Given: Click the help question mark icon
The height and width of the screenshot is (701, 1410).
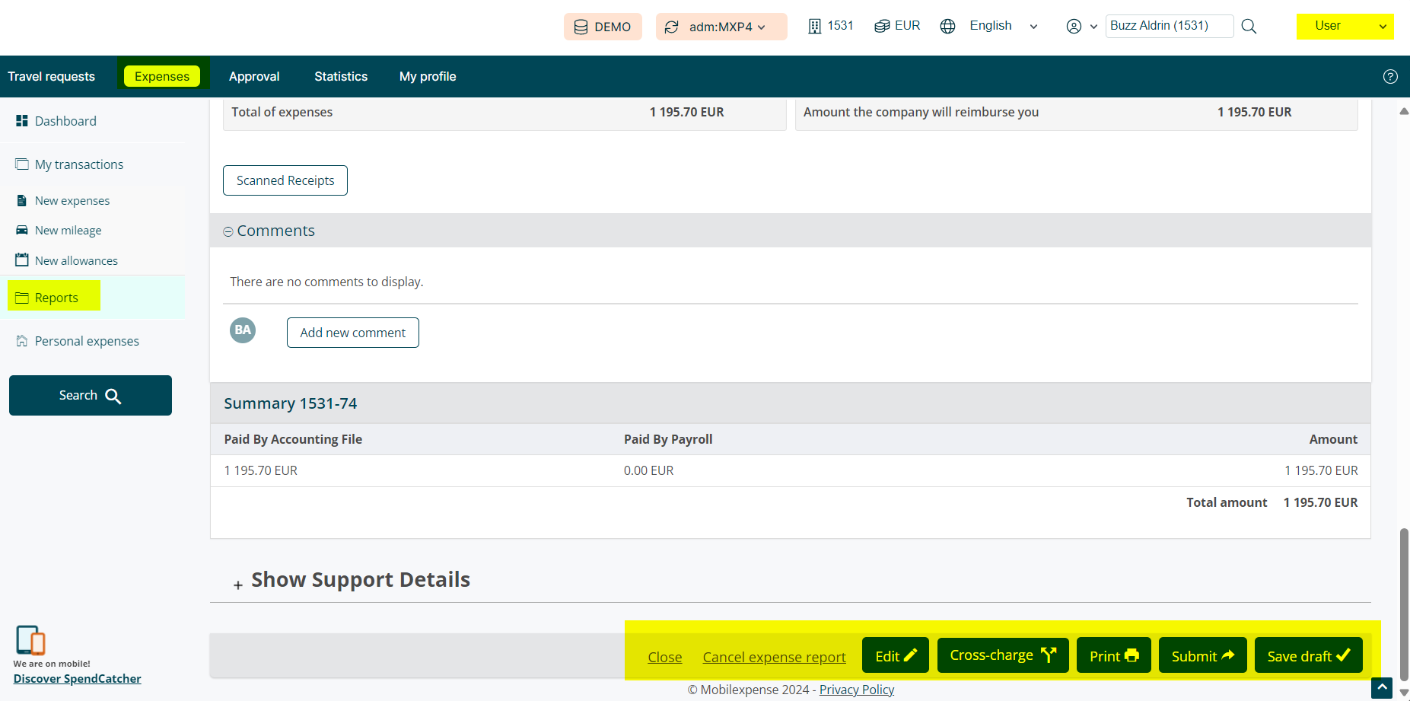Looking at the screenshot, I should [x=1390, y=76].
